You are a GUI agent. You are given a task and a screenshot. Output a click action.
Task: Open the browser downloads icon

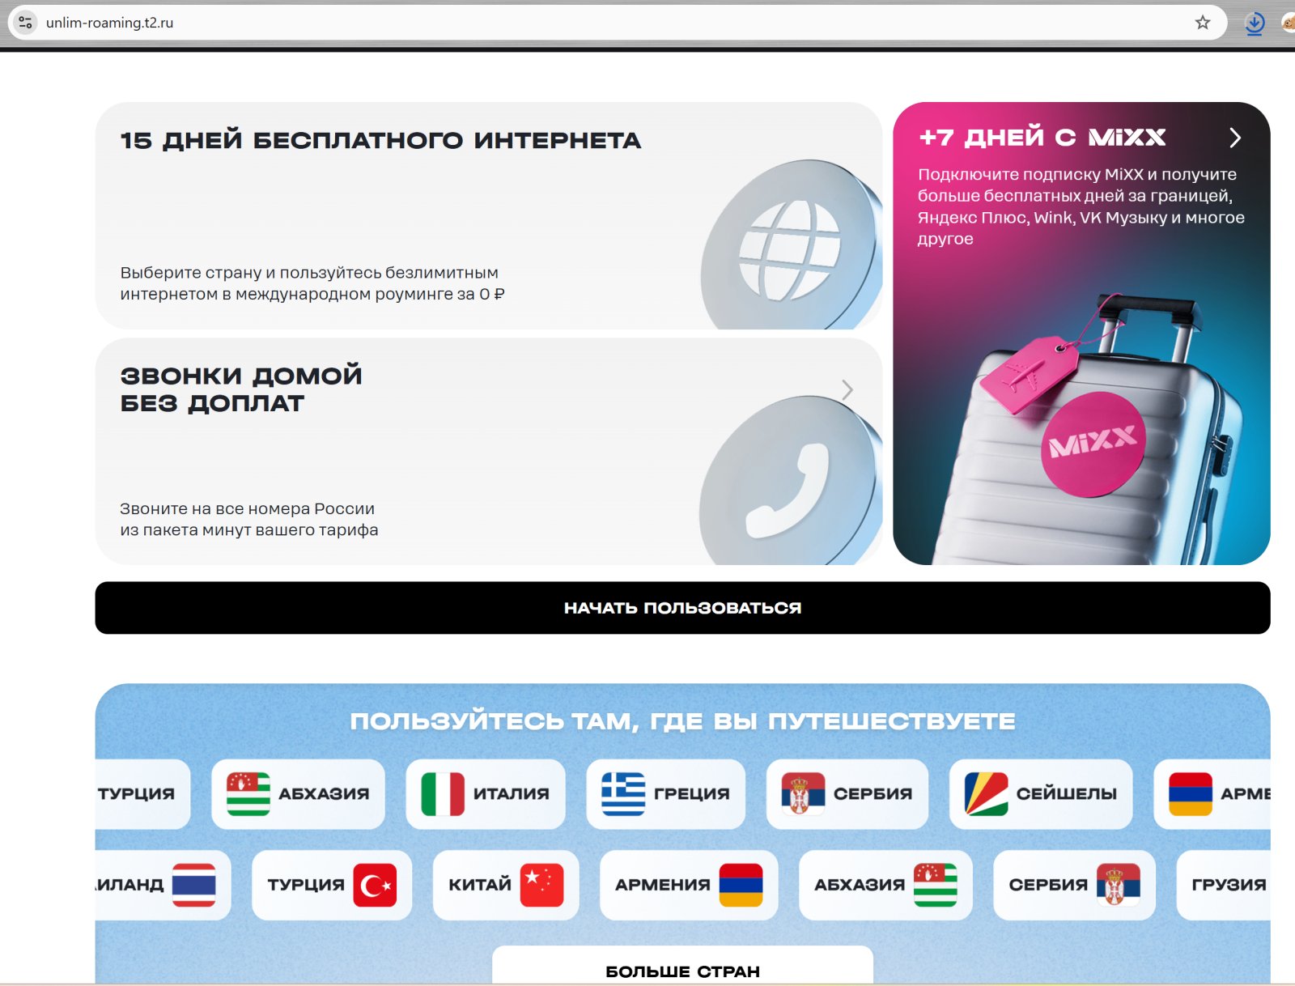tap(1255, 23)
